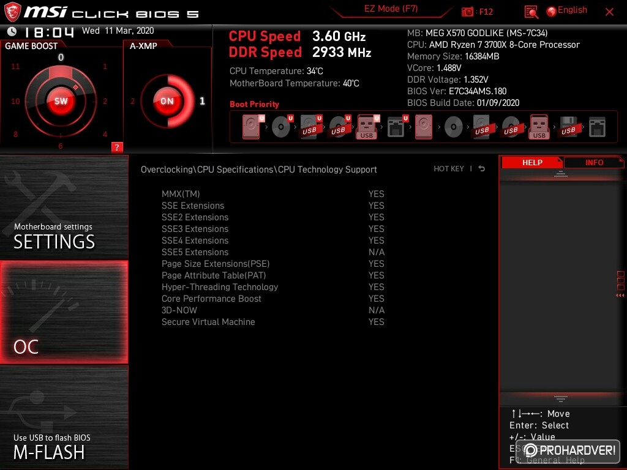The image size is (627, 470).
Task: Choose A-XMP profile 1
Action: 202,101
